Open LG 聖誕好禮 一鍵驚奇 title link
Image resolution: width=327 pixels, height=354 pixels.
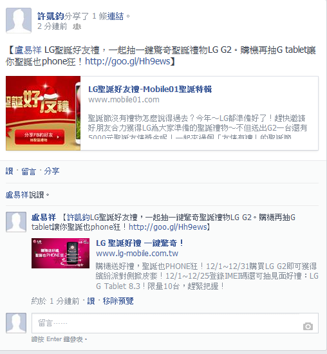(140, 243)
